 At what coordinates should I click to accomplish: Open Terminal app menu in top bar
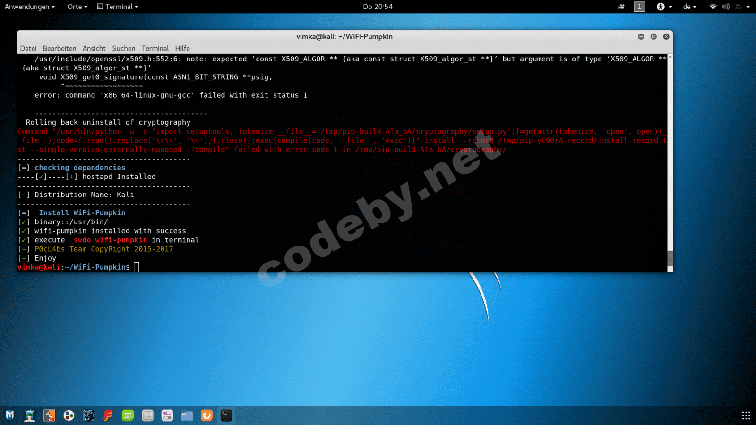[x=118, y=7]
